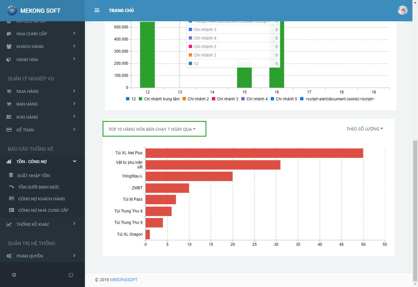Toggle the Chi nhánh 2 legend series
Image resolution: width=418 pixels, height=287 pixels.
pyautogui.click(x=196, y=99)
